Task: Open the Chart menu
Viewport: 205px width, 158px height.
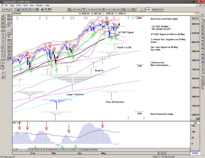Action: (x=19, y=5)
